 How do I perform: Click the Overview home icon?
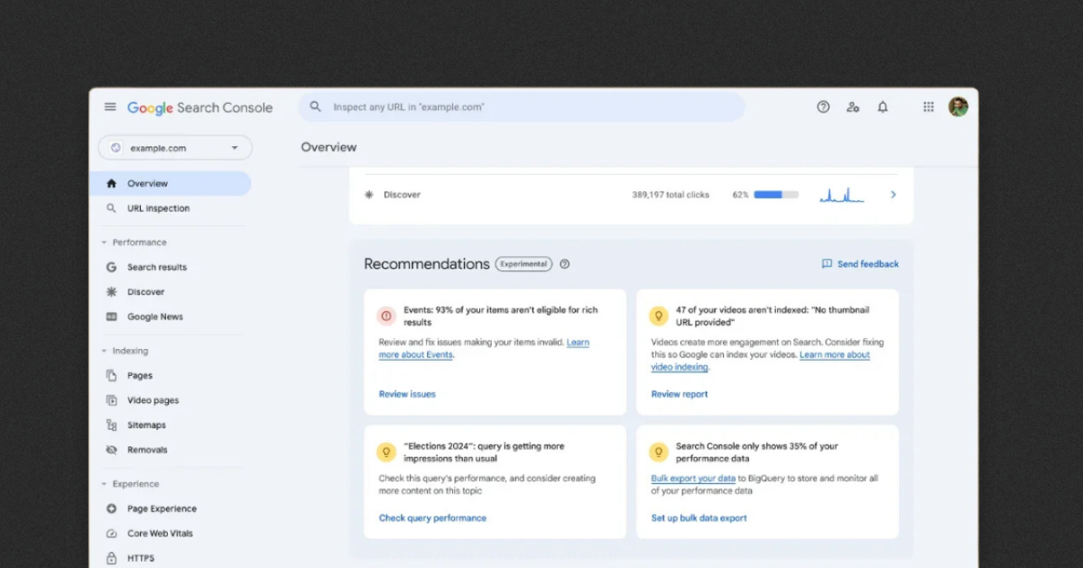coord(112,183)
